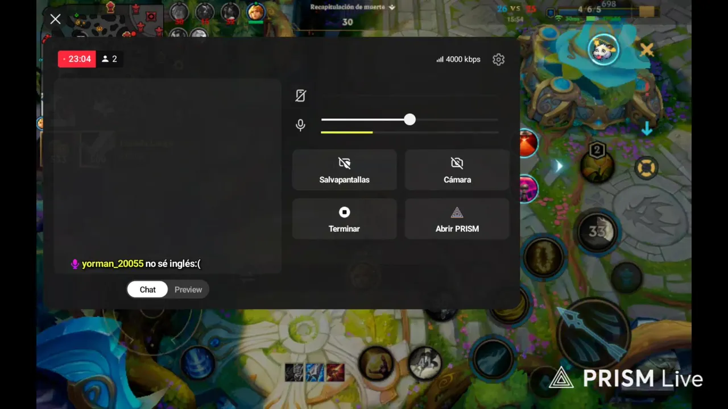
Task: Tap the blue down arrow icon
Action: pos(647,130)
